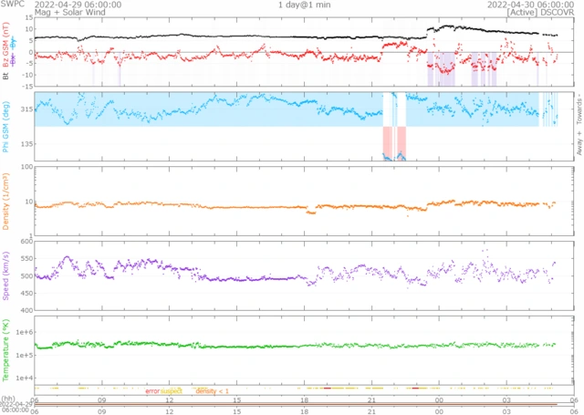Click the purple shaded region in Bz plot

[x=443, y=68]
